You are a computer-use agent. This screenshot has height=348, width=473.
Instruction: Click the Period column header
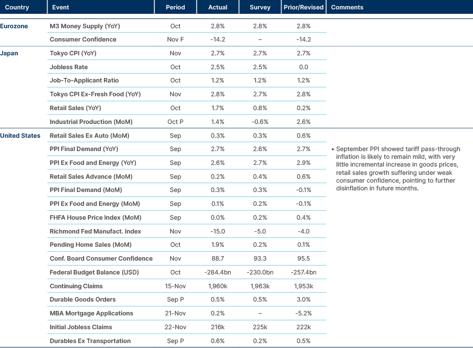pos(175,7)
